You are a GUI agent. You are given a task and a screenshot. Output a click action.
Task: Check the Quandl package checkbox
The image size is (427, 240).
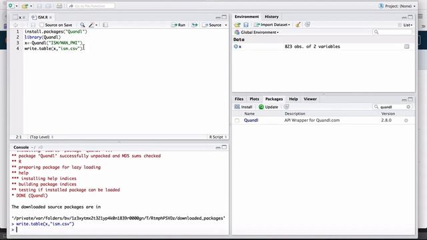tap(238, 121)
